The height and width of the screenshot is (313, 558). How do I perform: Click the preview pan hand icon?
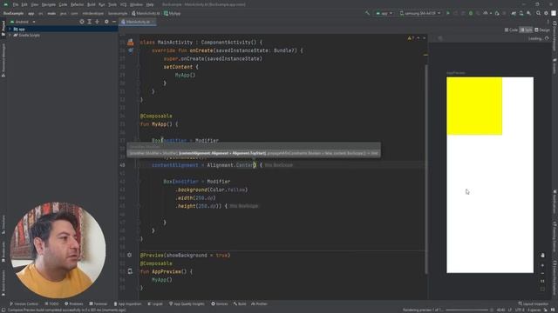point(542,255)
